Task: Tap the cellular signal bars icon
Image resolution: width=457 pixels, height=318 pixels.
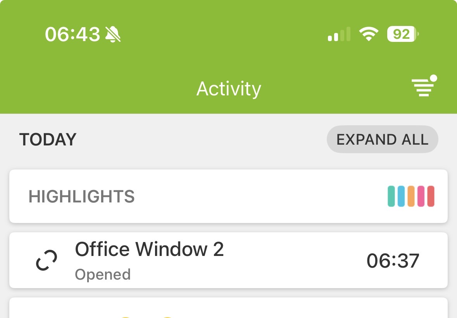Action: coord(339,35)
